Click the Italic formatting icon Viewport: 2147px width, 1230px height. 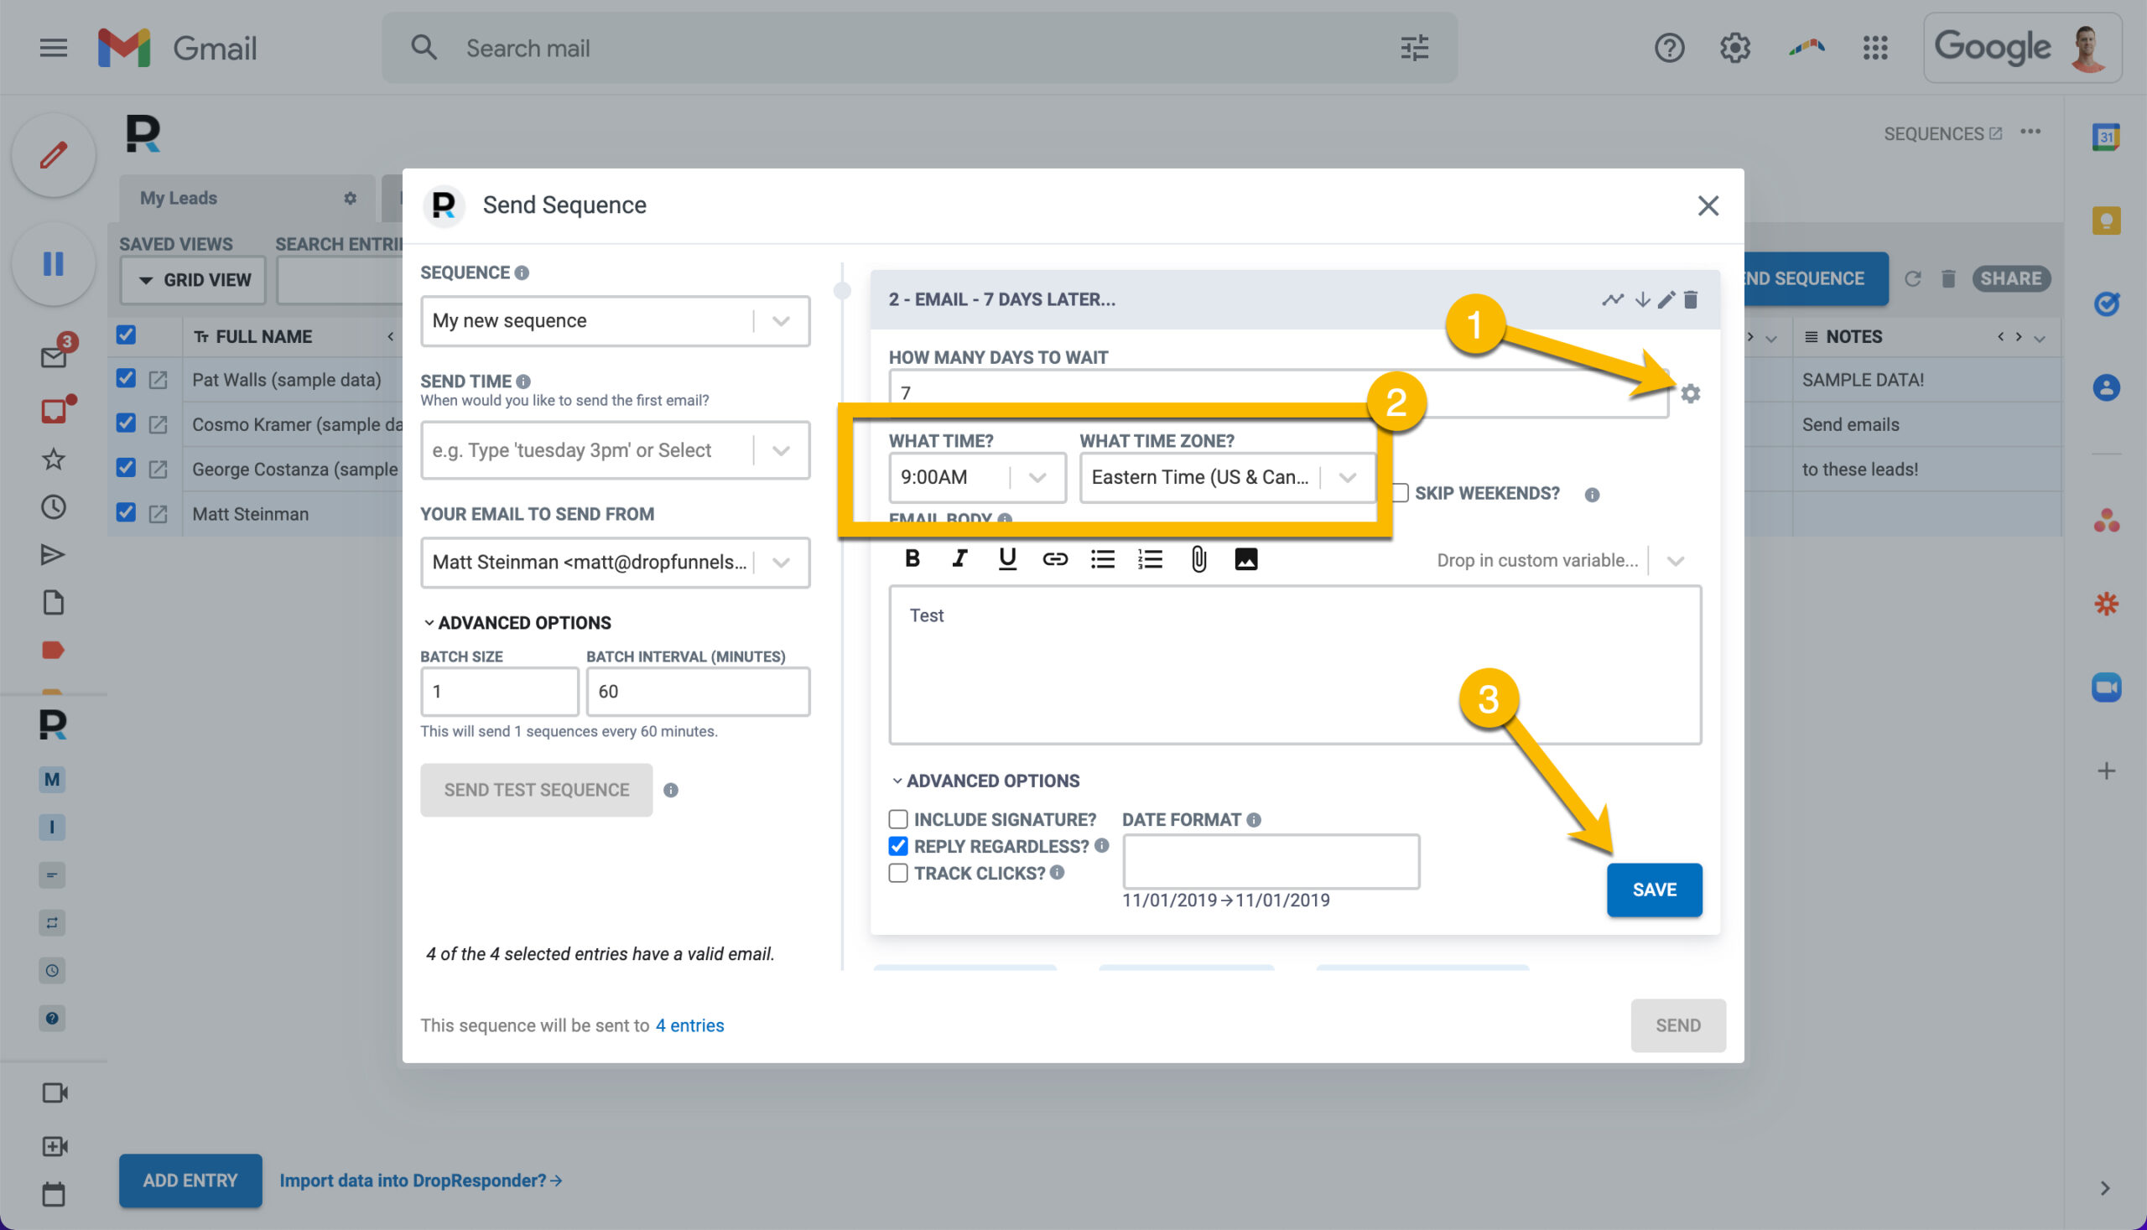pos(959,558)
